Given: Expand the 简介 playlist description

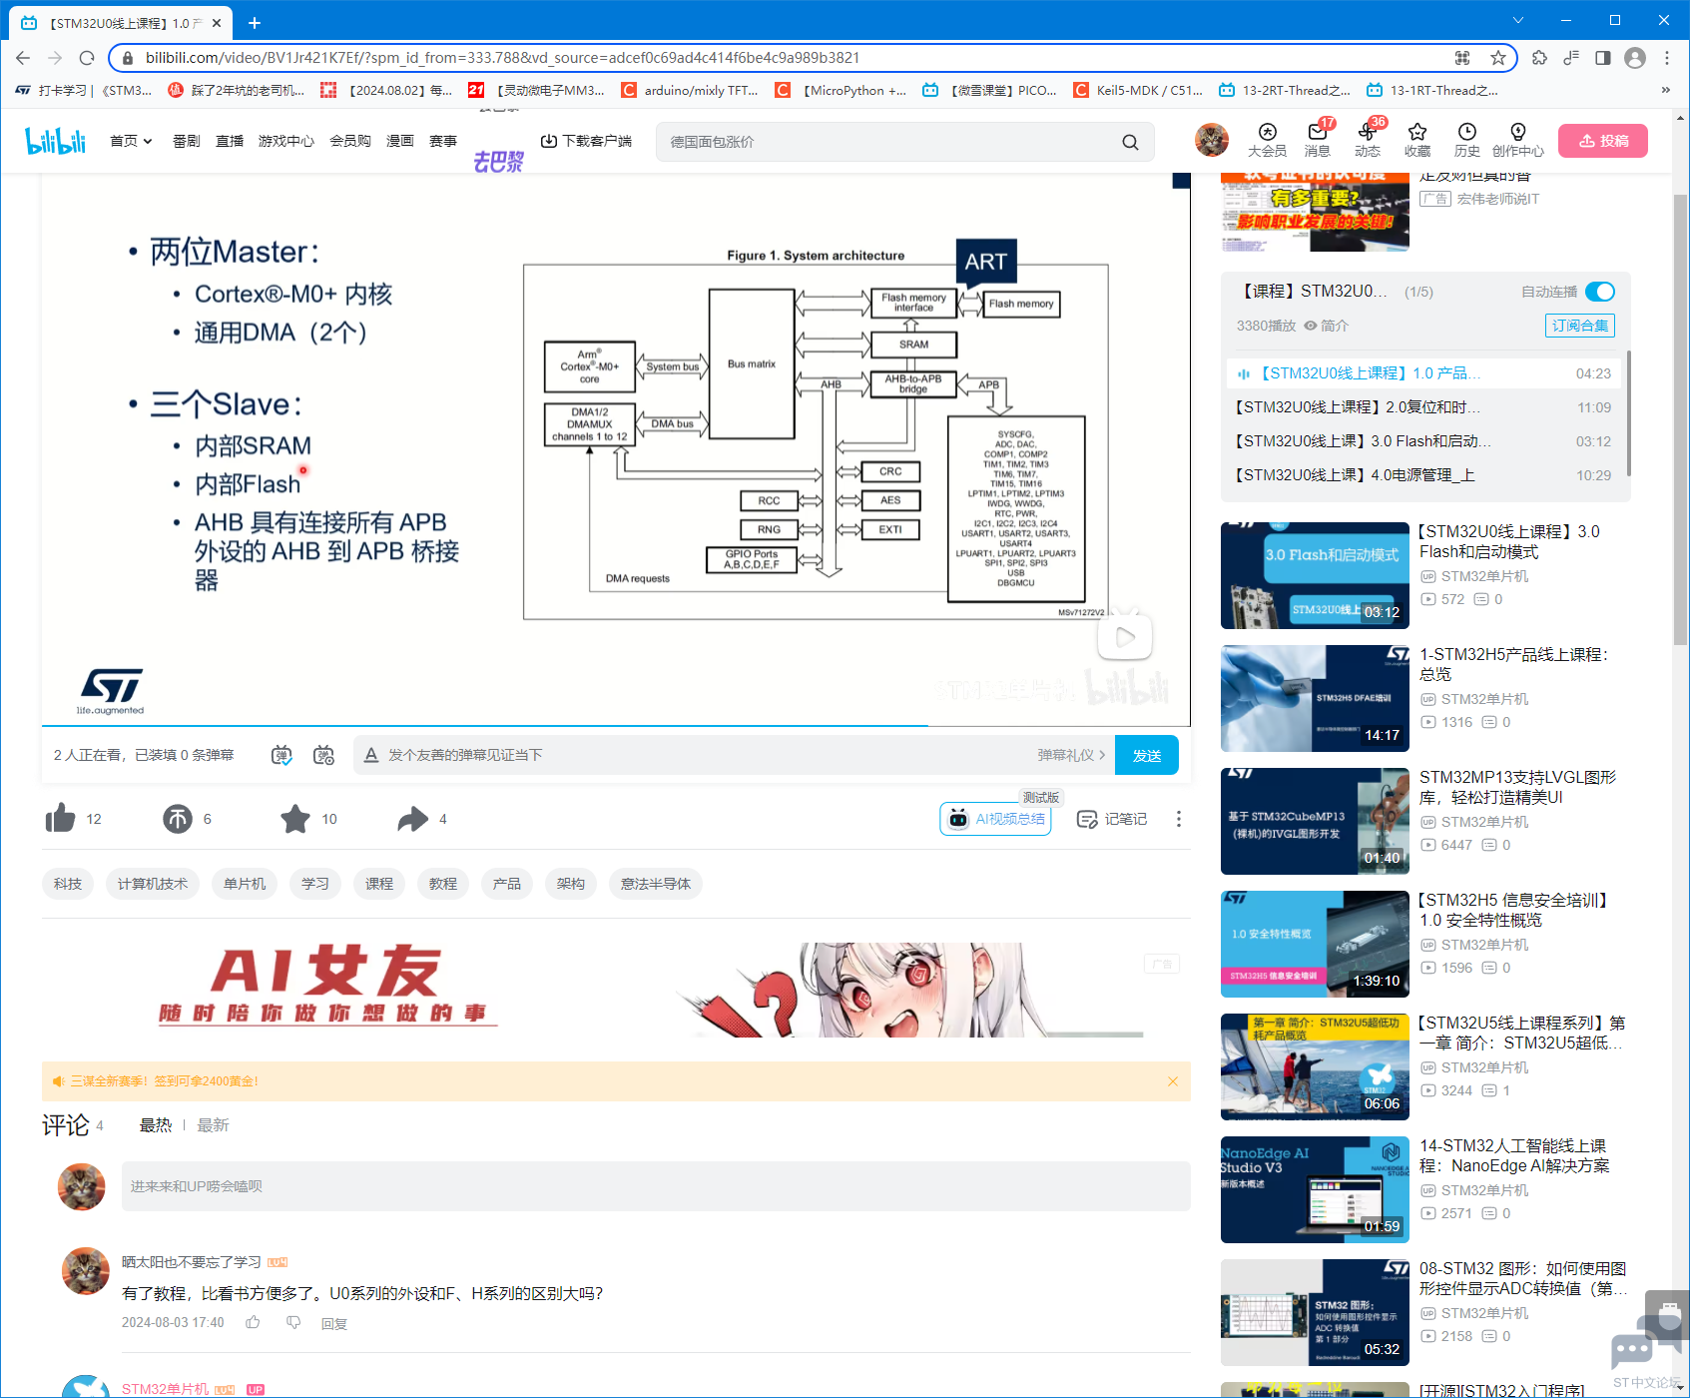Looking at the screenshot, I should click(x=1327, y=326).
